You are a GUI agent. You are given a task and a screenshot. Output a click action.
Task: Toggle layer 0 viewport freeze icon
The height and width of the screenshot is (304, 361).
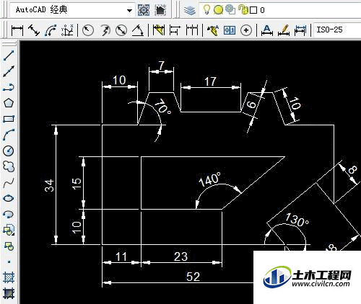click(230, 9)
